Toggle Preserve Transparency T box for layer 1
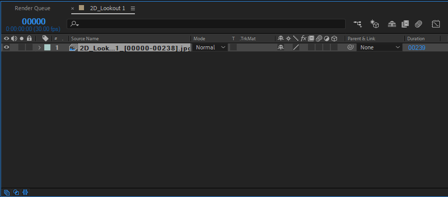The image size is (448, 197). (x=234, y=47)
